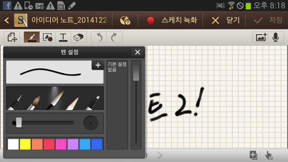Close the 펜 설정 panel
Viewport: 288px width, 162px height.
pyautogui.click(x=137, y=52)
